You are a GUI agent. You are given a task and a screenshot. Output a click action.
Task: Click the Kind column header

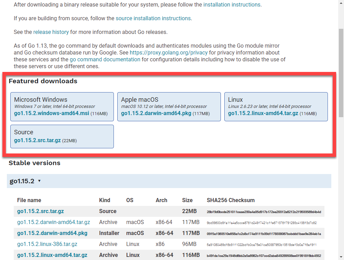point(105,200)
